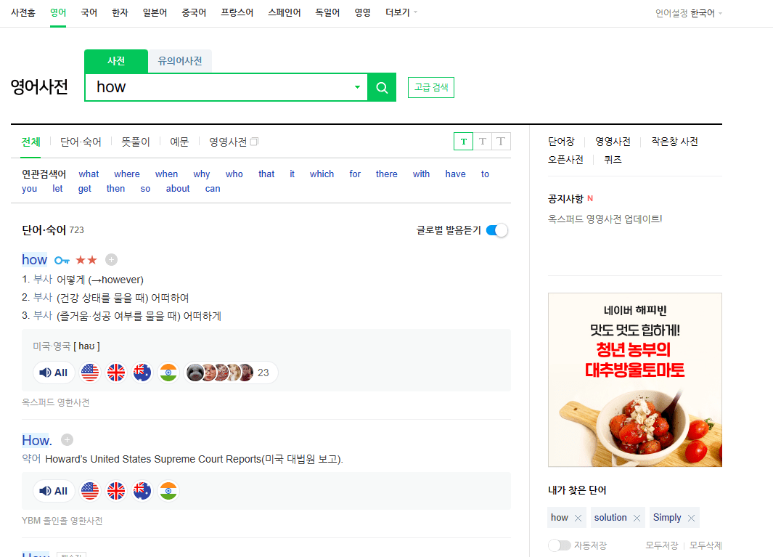Play the Australian flag pronunciation of how

tap(142, 372)
